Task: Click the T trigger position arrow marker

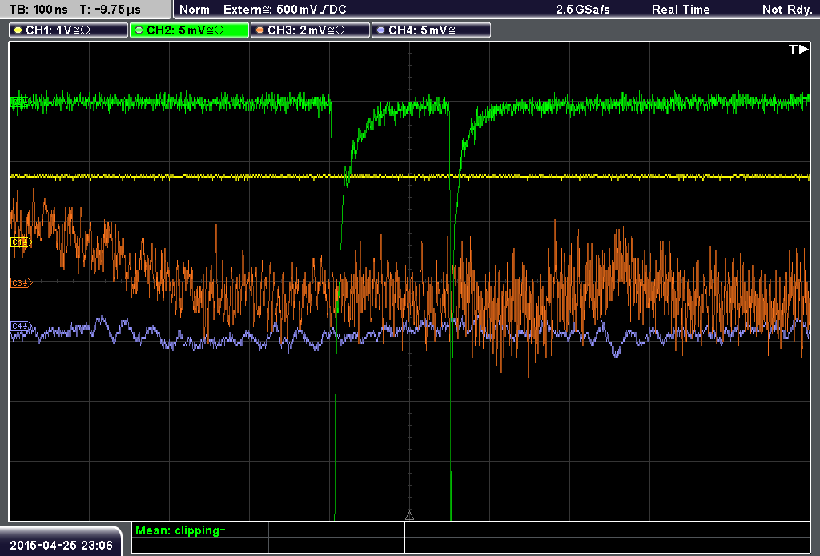Action: pyautogui.click(x=798, y=49)
